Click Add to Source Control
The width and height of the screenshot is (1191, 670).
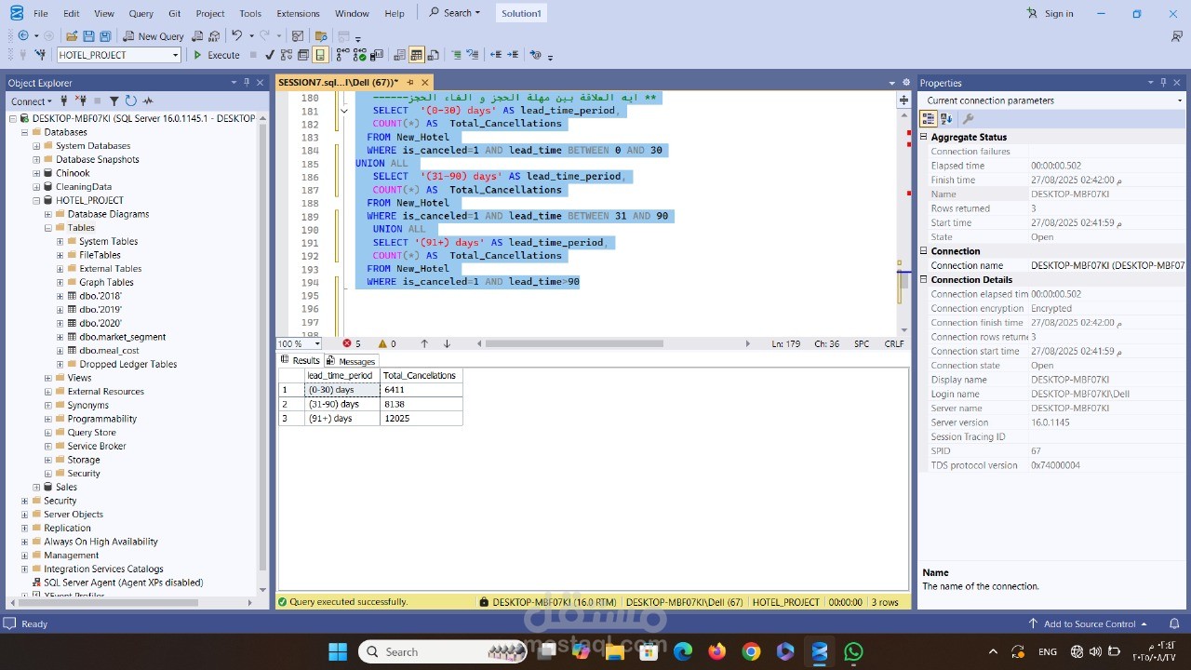tap(1088, 623)
